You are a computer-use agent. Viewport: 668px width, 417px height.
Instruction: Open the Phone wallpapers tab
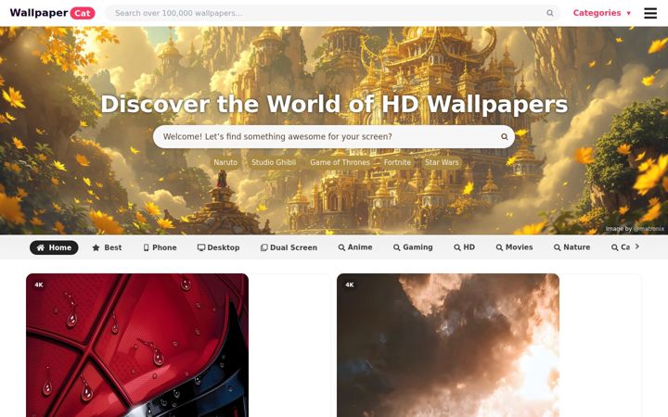[160, 247]
